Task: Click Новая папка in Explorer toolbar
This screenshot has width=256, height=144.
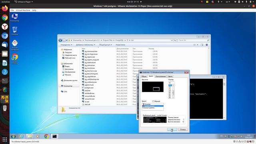Action: click(120, 45)
